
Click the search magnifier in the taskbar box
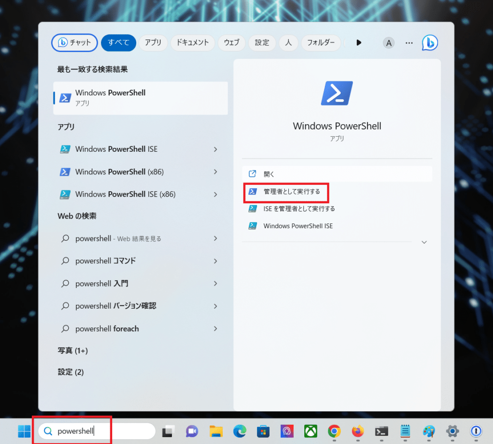coord(48,431)
